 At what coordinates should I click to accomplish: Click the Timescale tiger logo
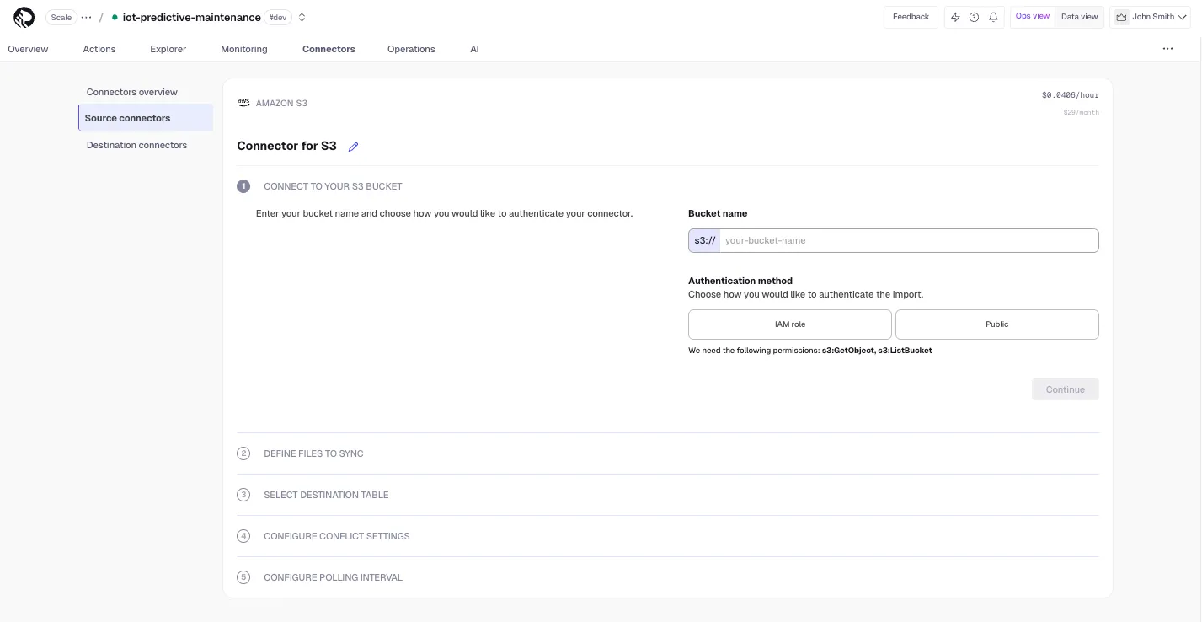click(x=24, y=17)
